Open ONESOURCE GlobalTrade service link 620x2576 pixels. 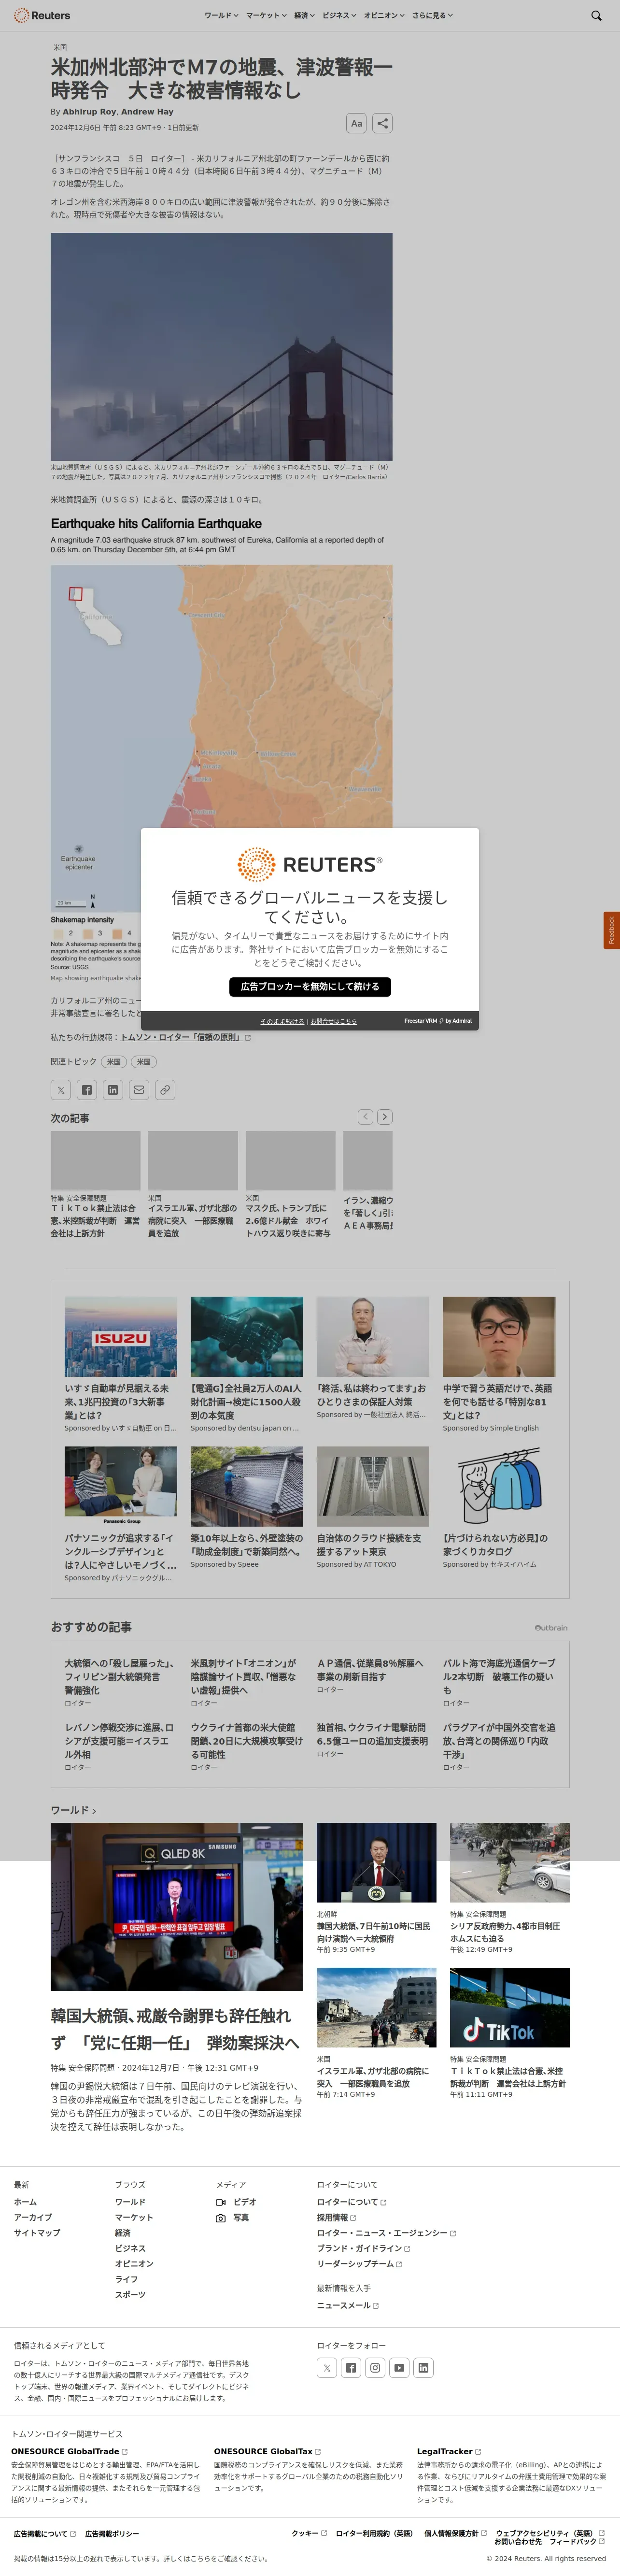(69, 2451)
